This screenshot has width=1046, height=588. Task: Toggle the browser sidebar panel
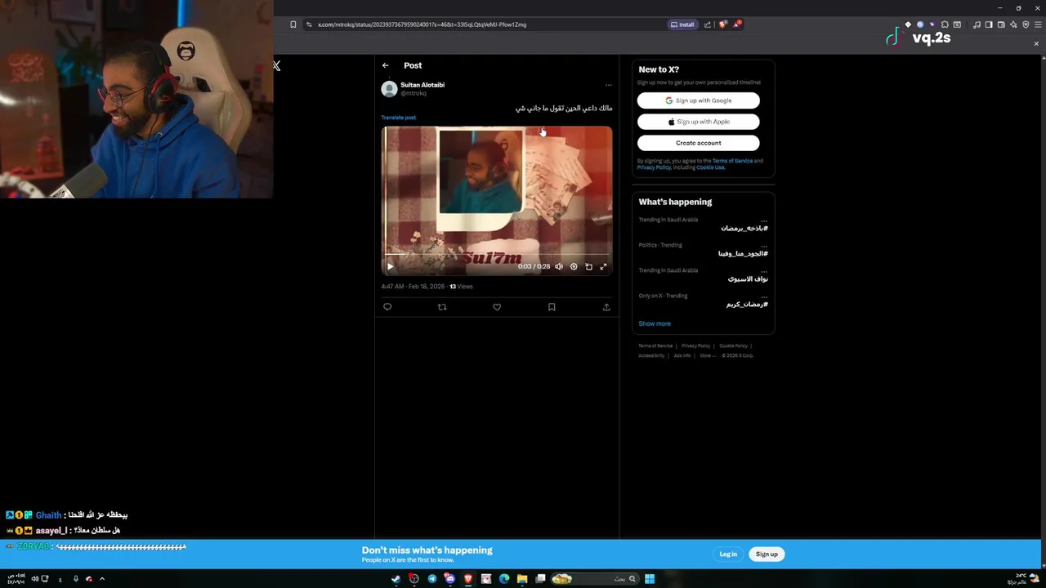[x=989, y=24]
